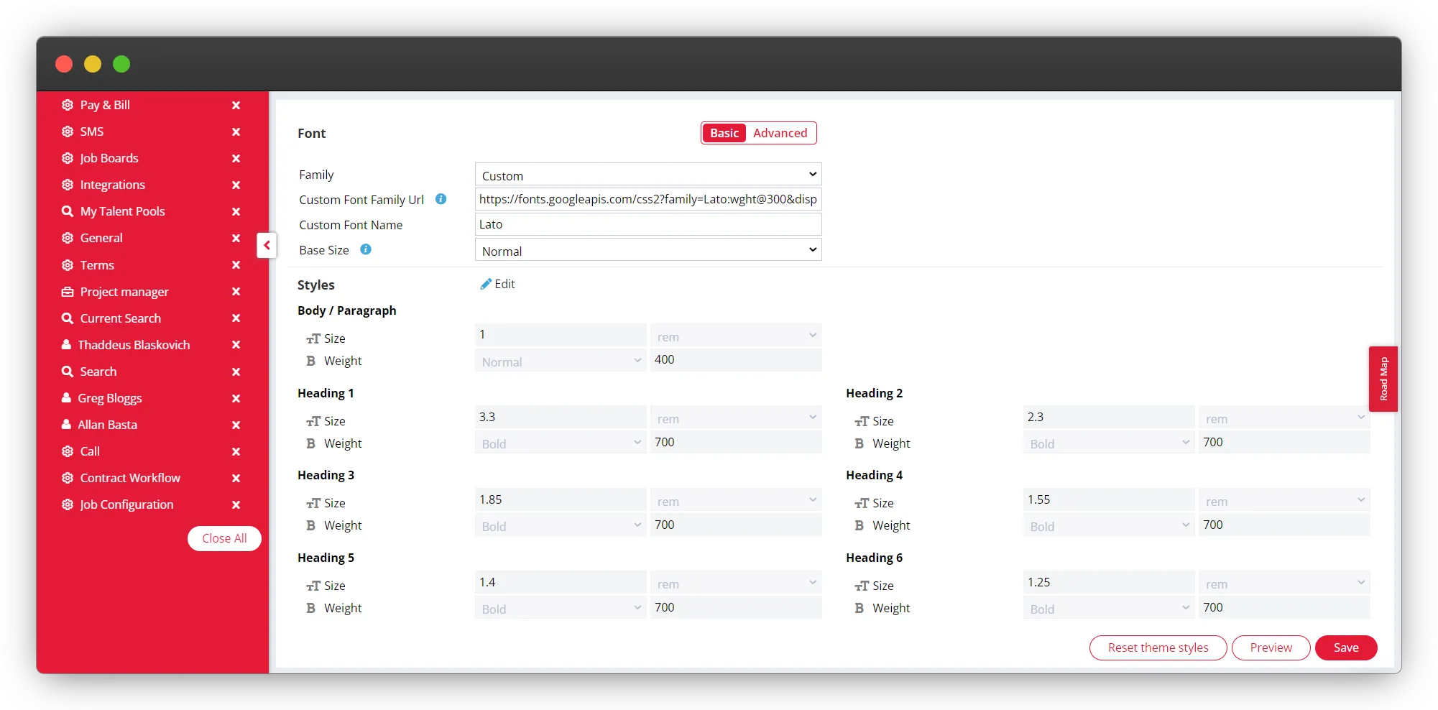Open Heading 5 size unit dropdown
1438x710 pixels.
click(x=736, y=583)
